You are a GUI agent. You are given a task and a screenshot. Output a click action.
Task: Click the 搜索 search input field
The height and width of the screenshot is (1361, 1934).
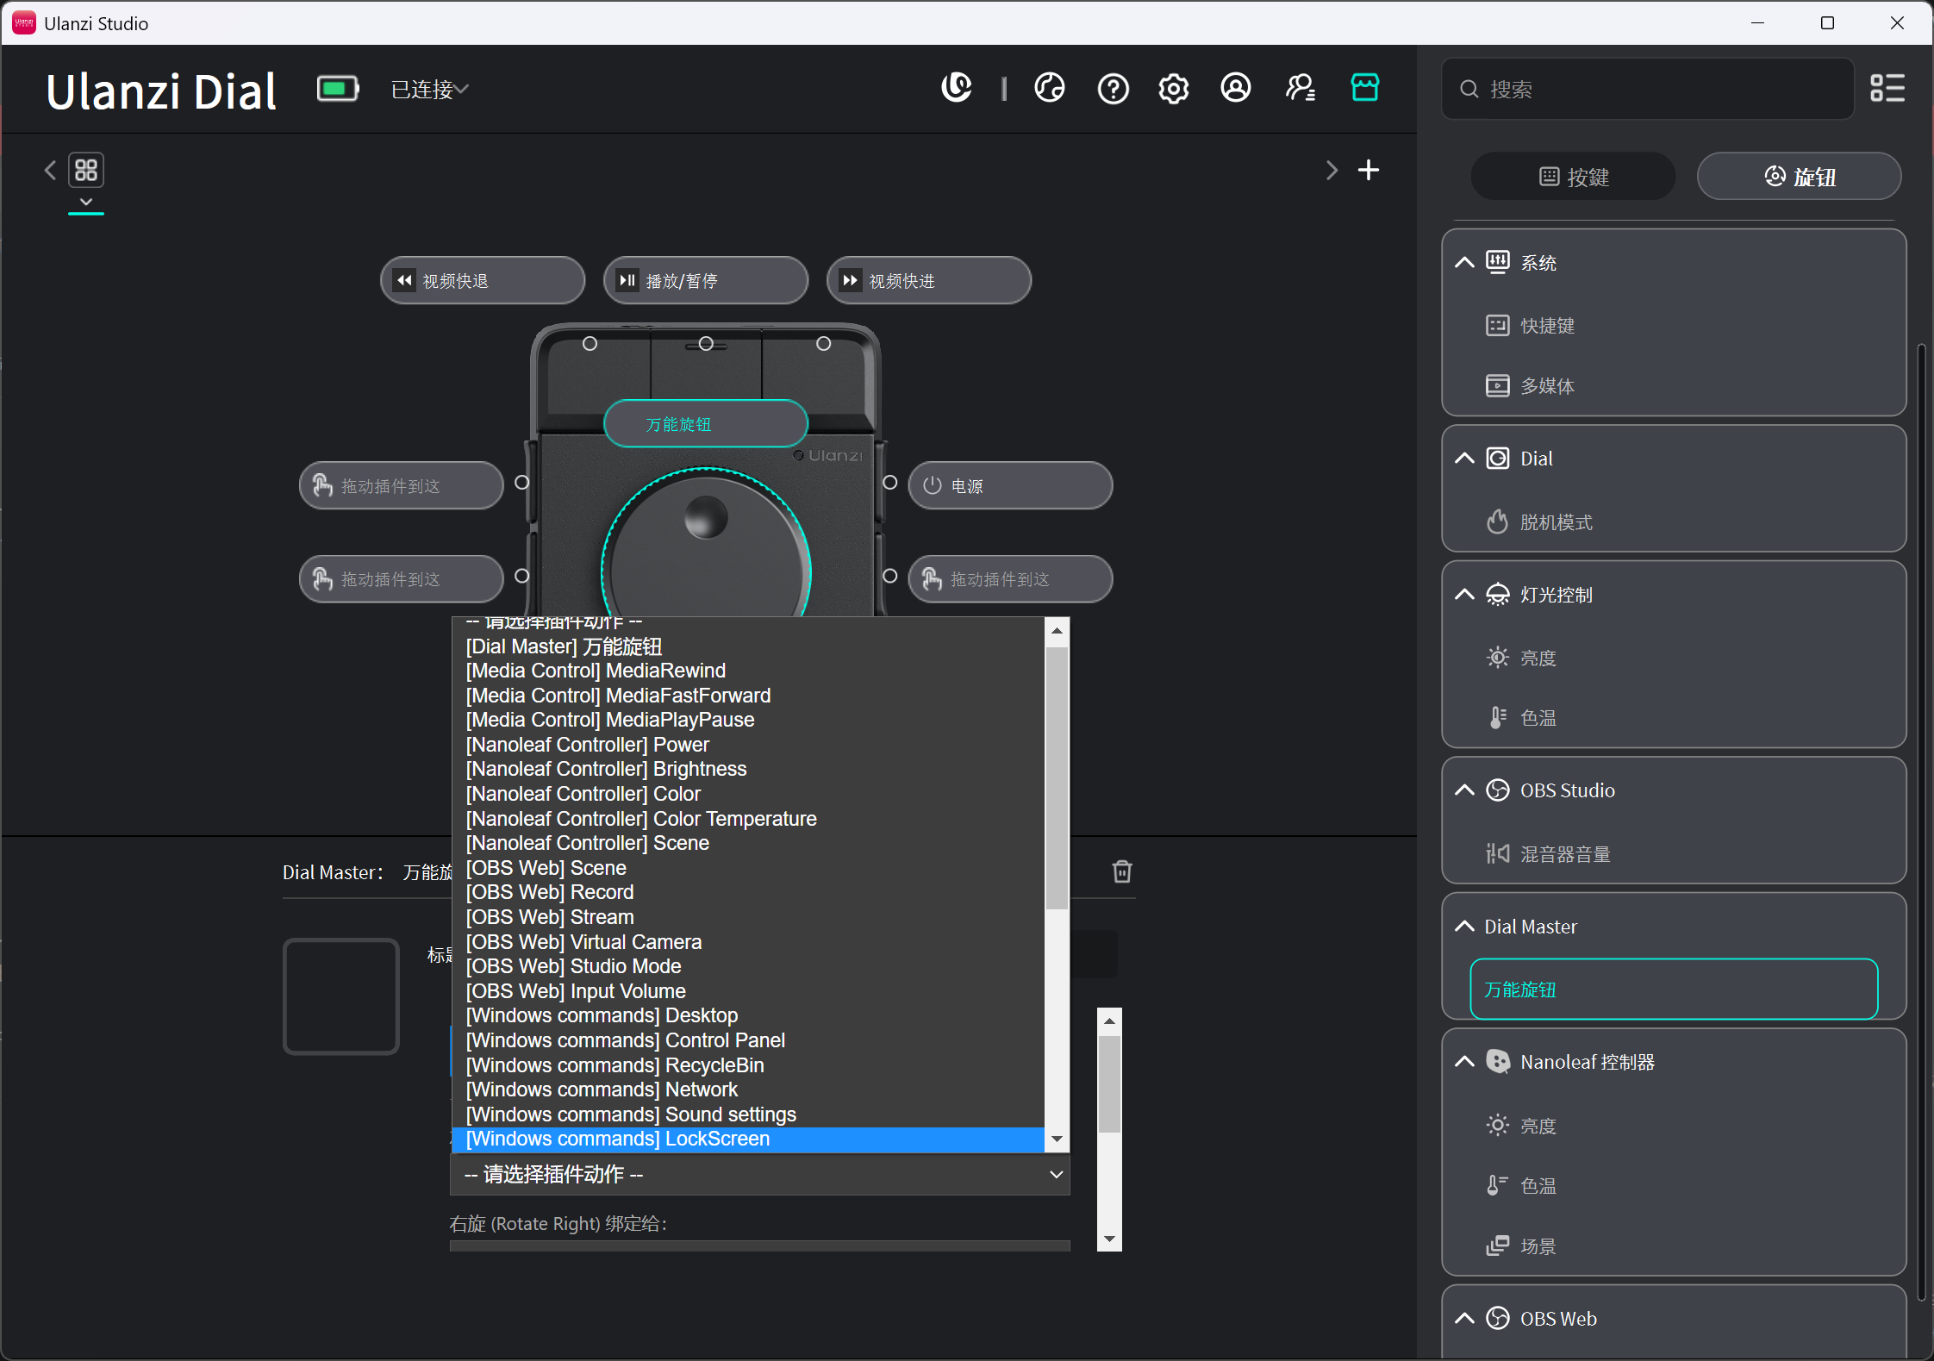(x=1648, y=89)
